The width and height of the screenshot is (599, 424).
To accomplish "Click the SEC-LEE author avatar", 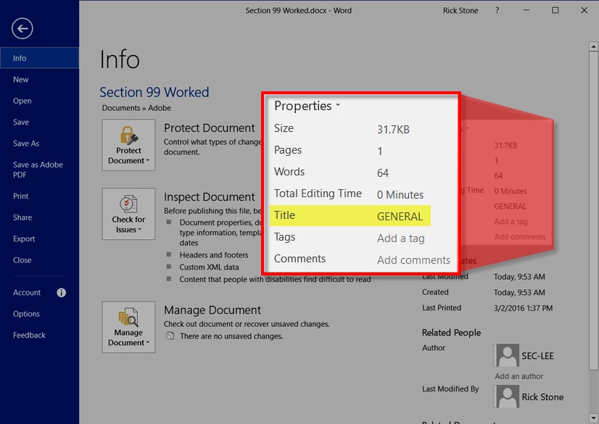I will 507,355.
